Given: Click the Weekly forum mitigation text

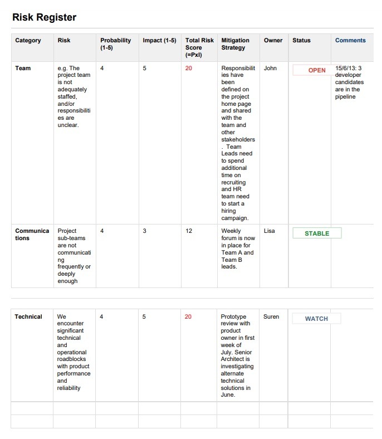Looking at the screenshot, I should point(237,248).
